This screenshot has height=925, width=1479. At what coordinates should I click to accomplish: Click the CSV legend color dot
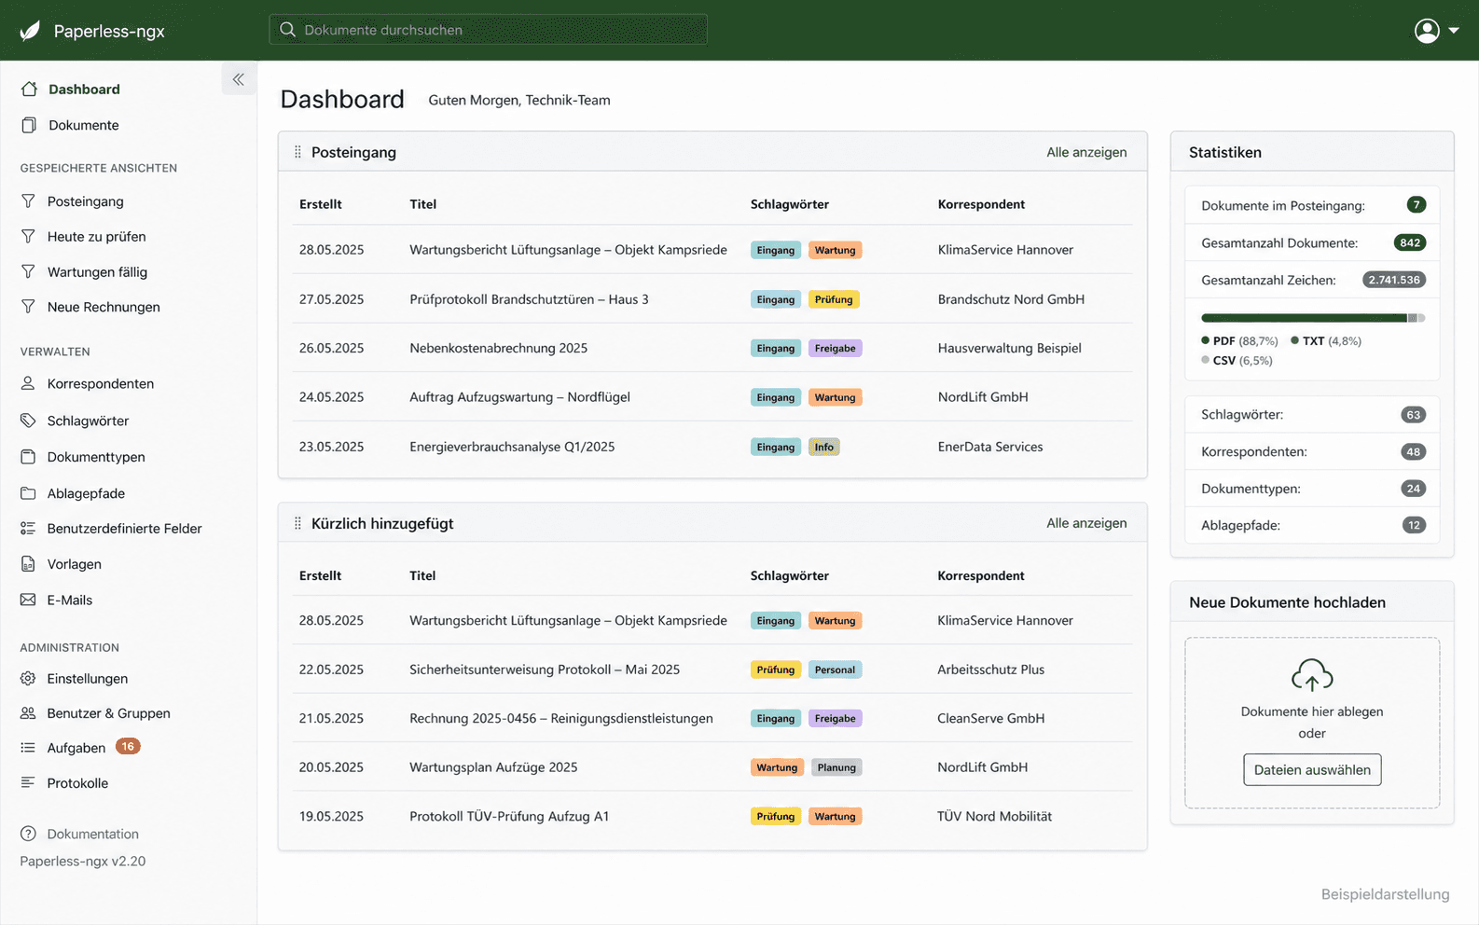(x=1206, y=360)
